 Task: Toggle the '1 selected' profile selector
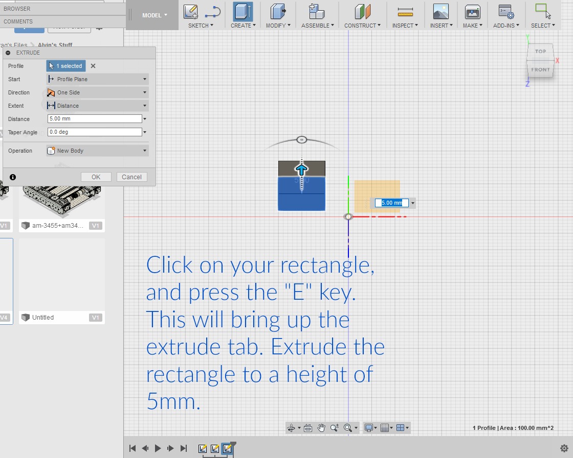tap(66, 66)
